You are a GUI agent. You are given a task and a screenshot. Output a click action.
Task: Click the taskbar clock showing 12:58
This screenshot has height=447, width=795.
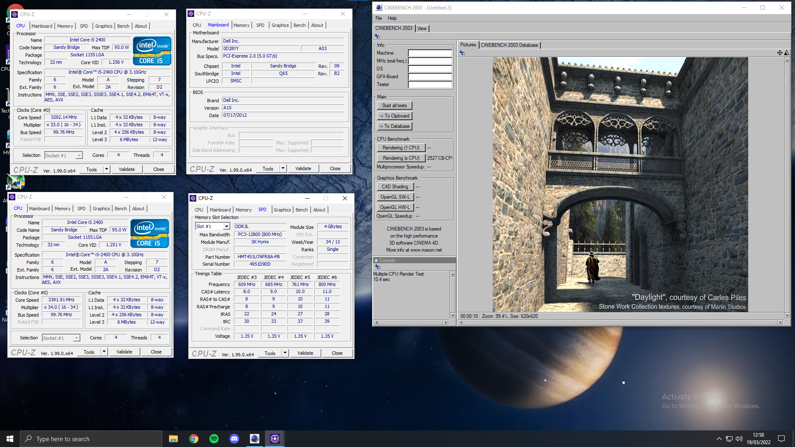coord(758,439)
